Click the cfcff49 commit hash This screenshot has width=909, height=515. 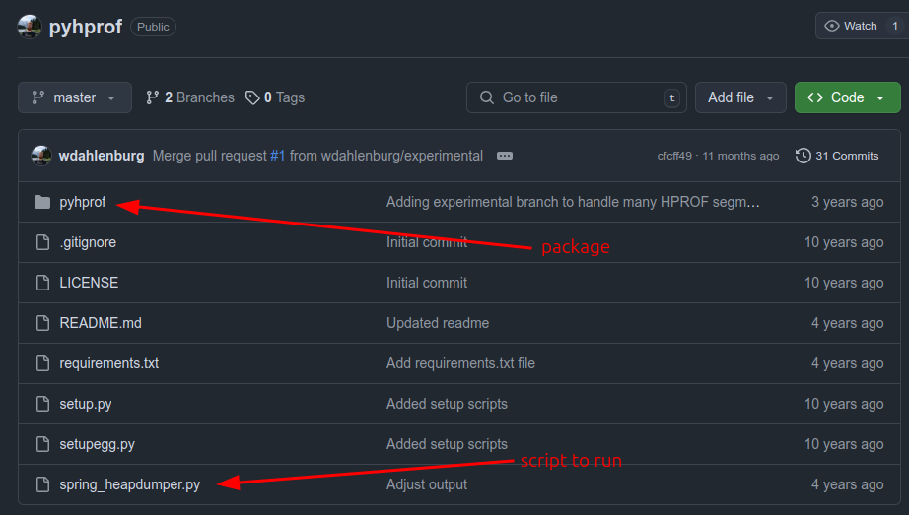point(674,156)
